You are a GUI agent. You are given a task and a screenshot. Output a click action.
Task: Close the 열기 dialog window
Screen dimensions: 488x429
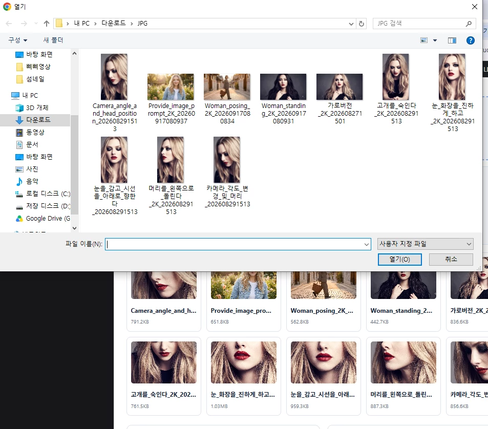[474, 7]
